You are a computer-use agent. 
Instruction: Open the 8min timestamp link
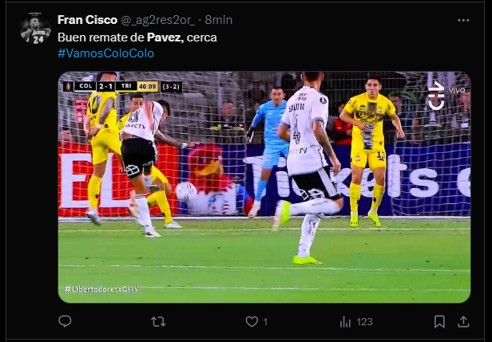pyautogui.click(x=219, y=20)
